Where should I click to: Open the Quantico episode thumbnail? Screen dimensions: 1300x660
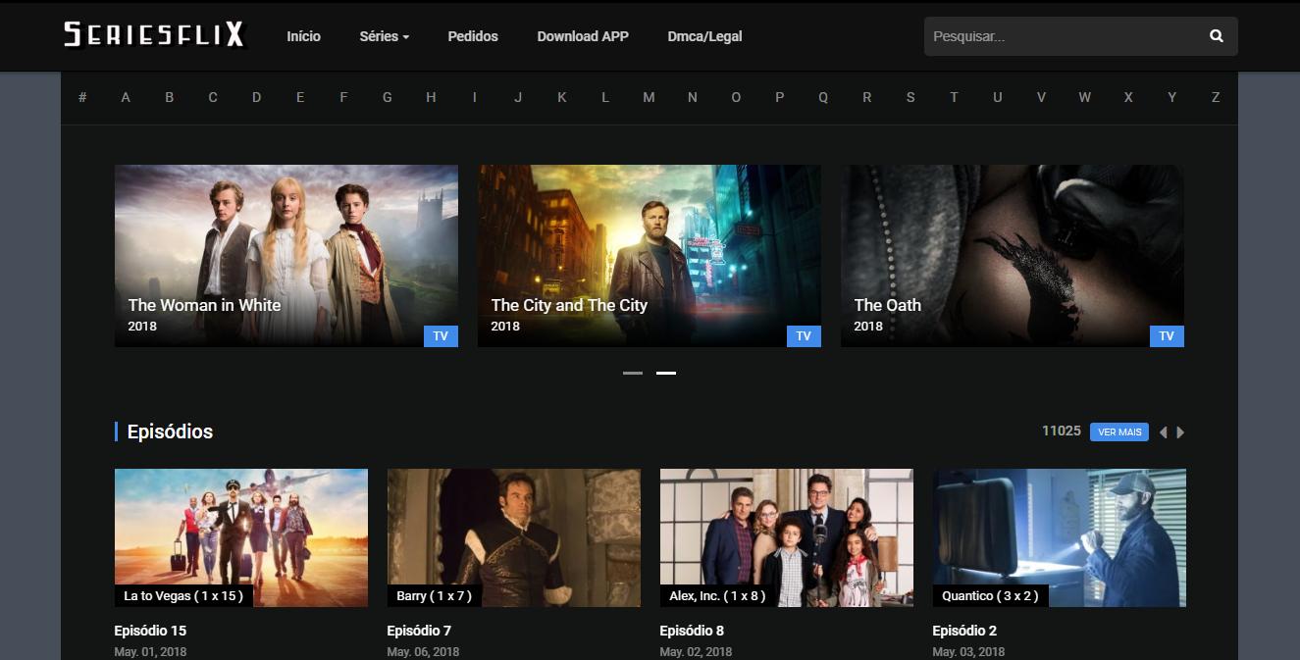[1059, 536]
